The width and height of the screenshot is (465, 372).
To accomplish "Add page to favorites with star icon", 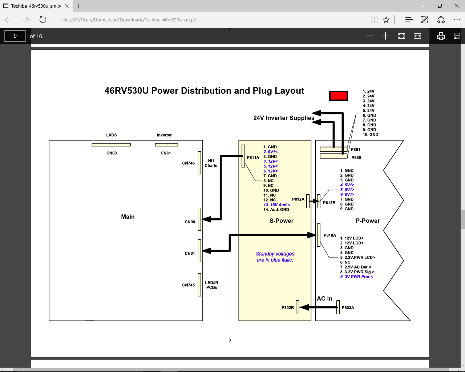I will 386,20.
